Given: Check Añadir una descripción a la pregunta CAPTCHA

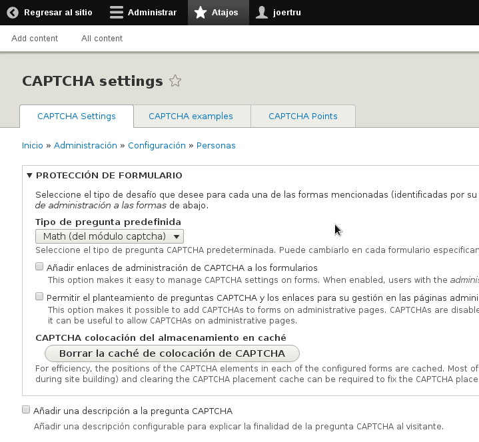Looking at the screenshot, I should point(26,409).
